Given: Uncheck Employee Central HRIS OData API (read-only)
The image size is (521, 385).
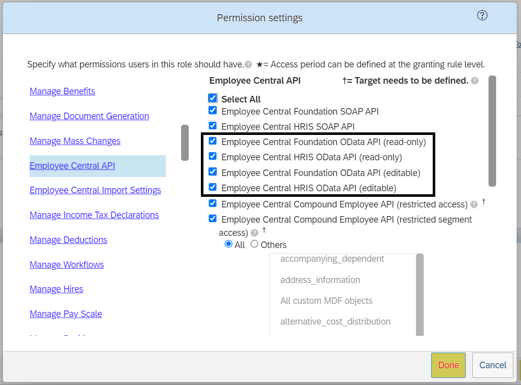Looking at the screenshot, I should coord(213,156).
